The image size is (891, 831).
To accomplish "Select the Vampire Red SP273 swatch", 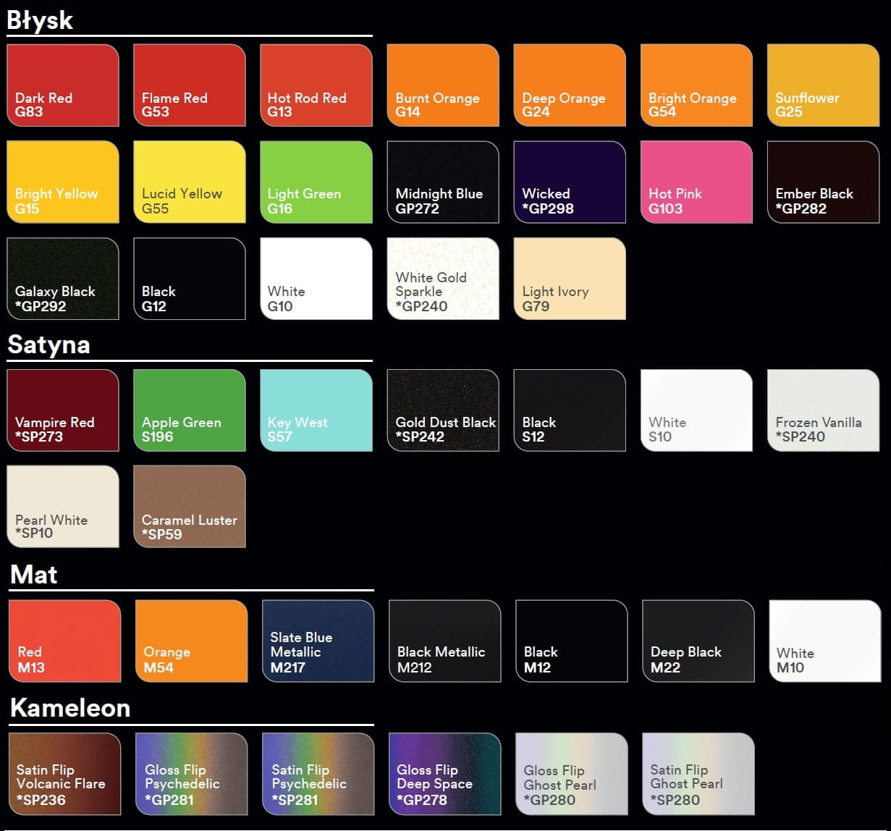I will click(62, 410).
